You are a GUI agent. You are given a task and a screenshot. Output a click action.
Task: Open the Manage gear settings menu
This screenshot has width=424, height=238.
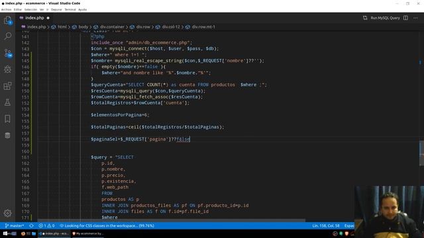click(x=7, y=213)
